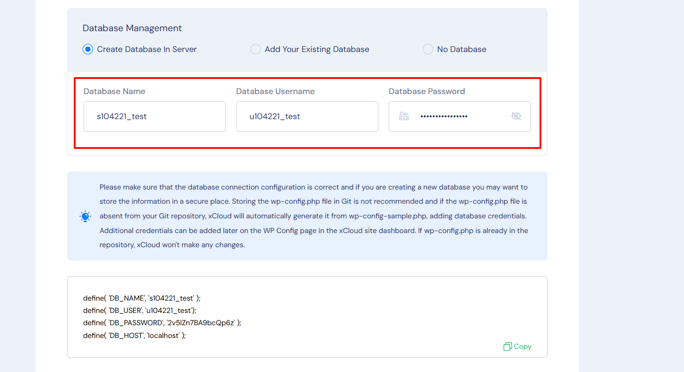Viewport: 684px width, 372px height.
Task: Click the Database Management heading
Action: pos(132,28)
